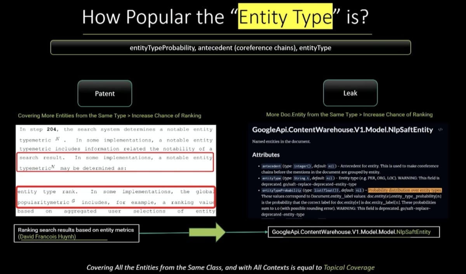
Task: Click the entityTypeProbability attribute tag
Action: tap(282, 190)
